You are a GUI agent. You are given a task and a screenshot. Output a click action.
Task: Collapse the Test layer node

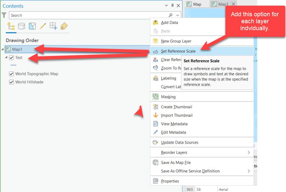(6, 57)
